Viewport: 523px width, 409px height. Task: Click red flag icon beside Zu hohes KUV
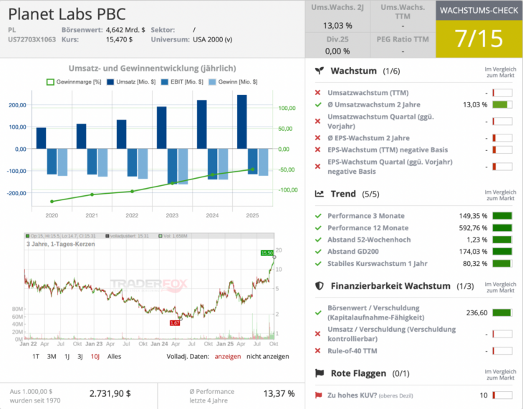pyautogui.click(x=318, y=395)
